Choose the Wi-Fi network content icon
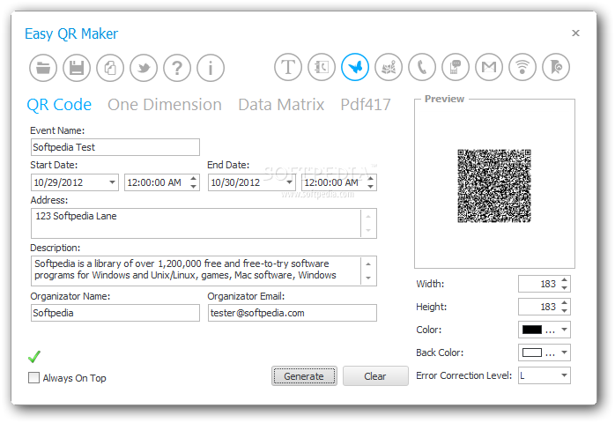The height and width of the screenshot is (423, 615). pos(522,67)
